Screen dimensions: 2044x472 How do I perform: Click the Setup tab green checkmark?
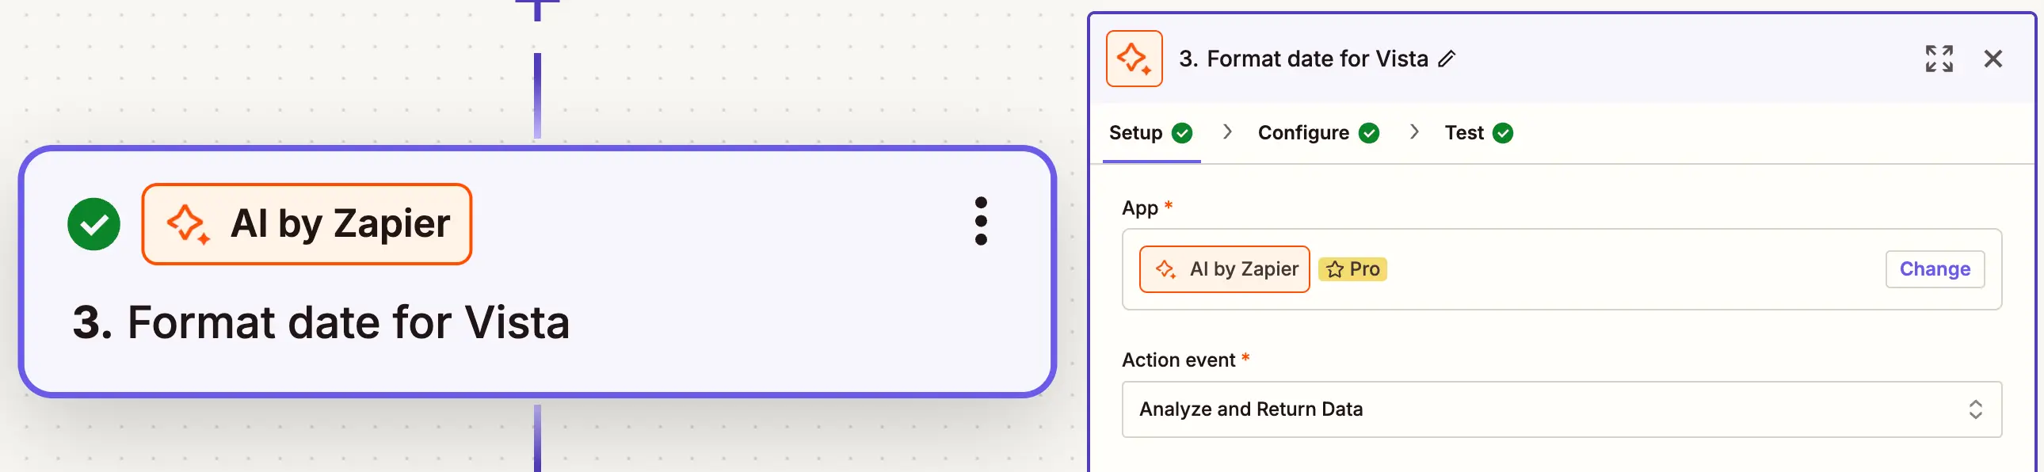click(x=1181, y=132)
